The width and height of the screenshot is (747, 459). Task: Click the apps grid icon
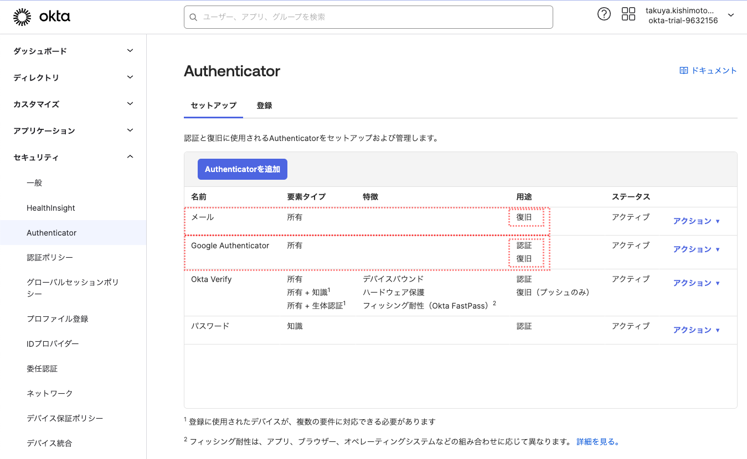pos(628,14)
